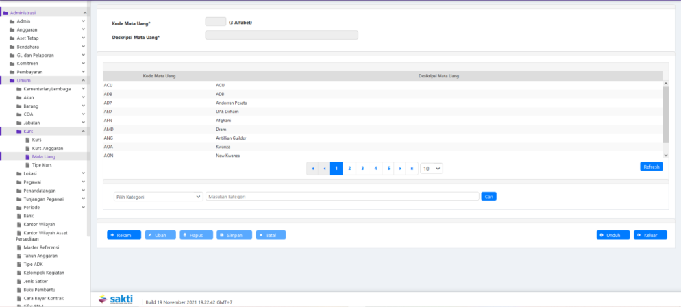Open the Pilih Kategori dropdown

click(x=158, y=197)
